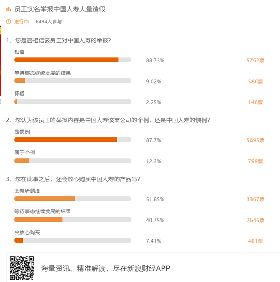Click the QR code image at bottom
This screenshot has height=282, width=280.
click(21, 268)
